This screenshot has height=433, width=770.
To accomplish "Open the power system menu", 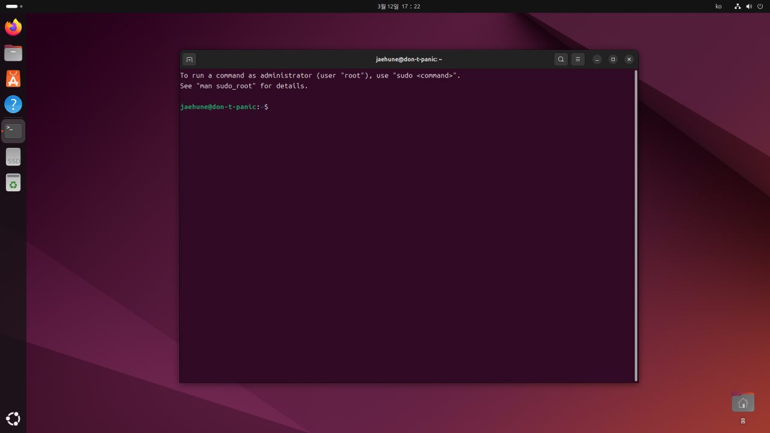I will coord(760,6).
